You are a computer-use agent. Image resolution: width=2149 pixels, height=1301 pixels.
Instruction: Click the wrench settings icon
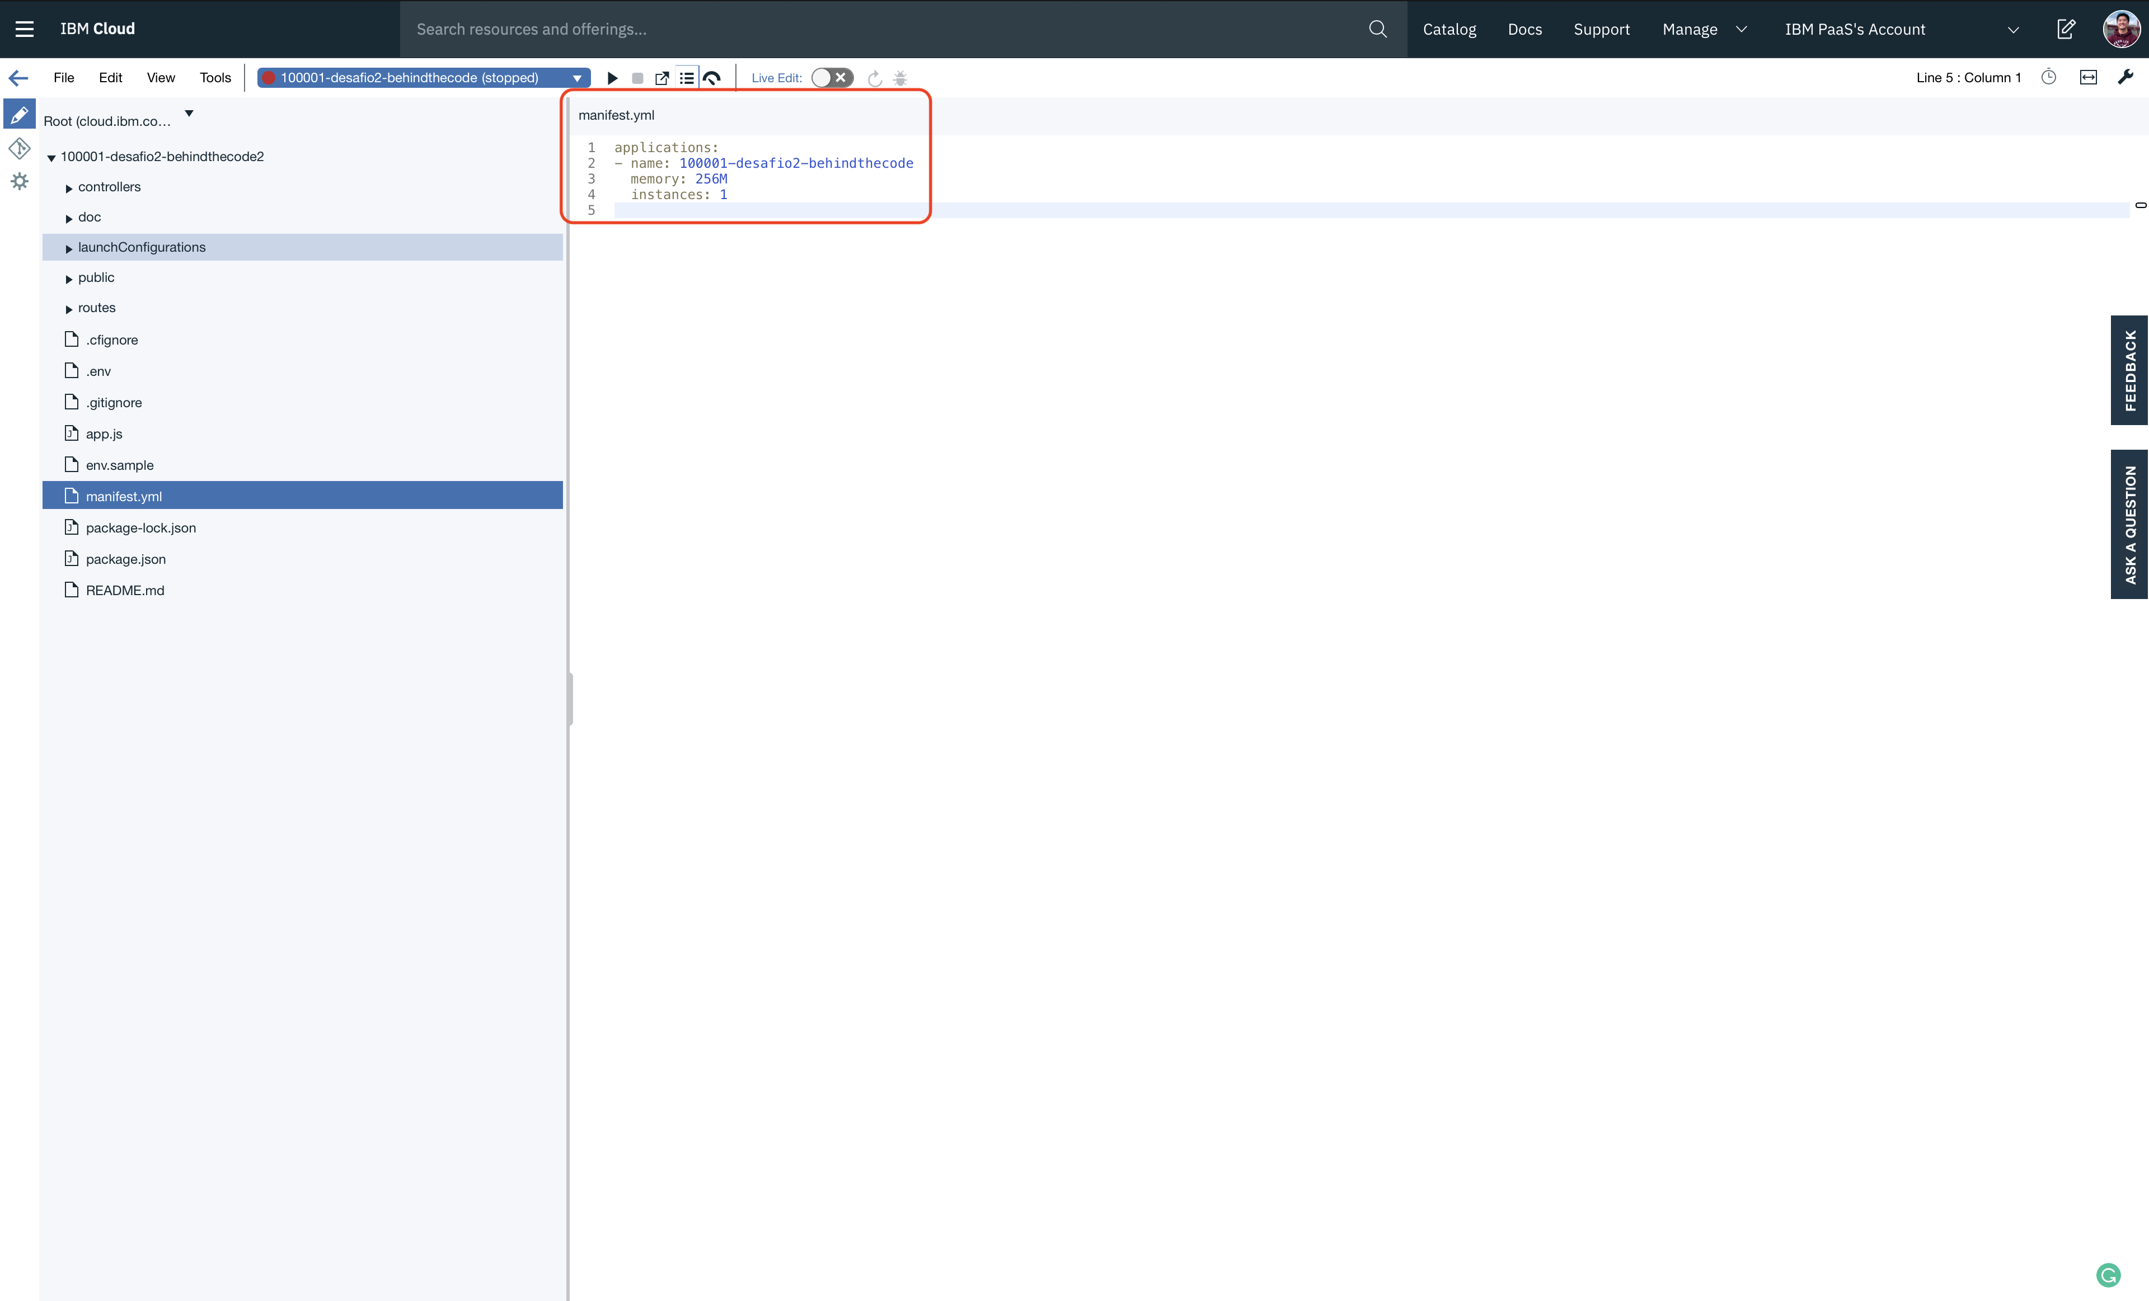tap(2125, 78)
